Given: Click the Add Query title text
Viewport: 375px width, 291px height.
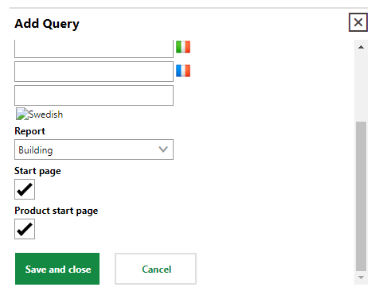Looking at the screenshot, I should pos(47,24).
